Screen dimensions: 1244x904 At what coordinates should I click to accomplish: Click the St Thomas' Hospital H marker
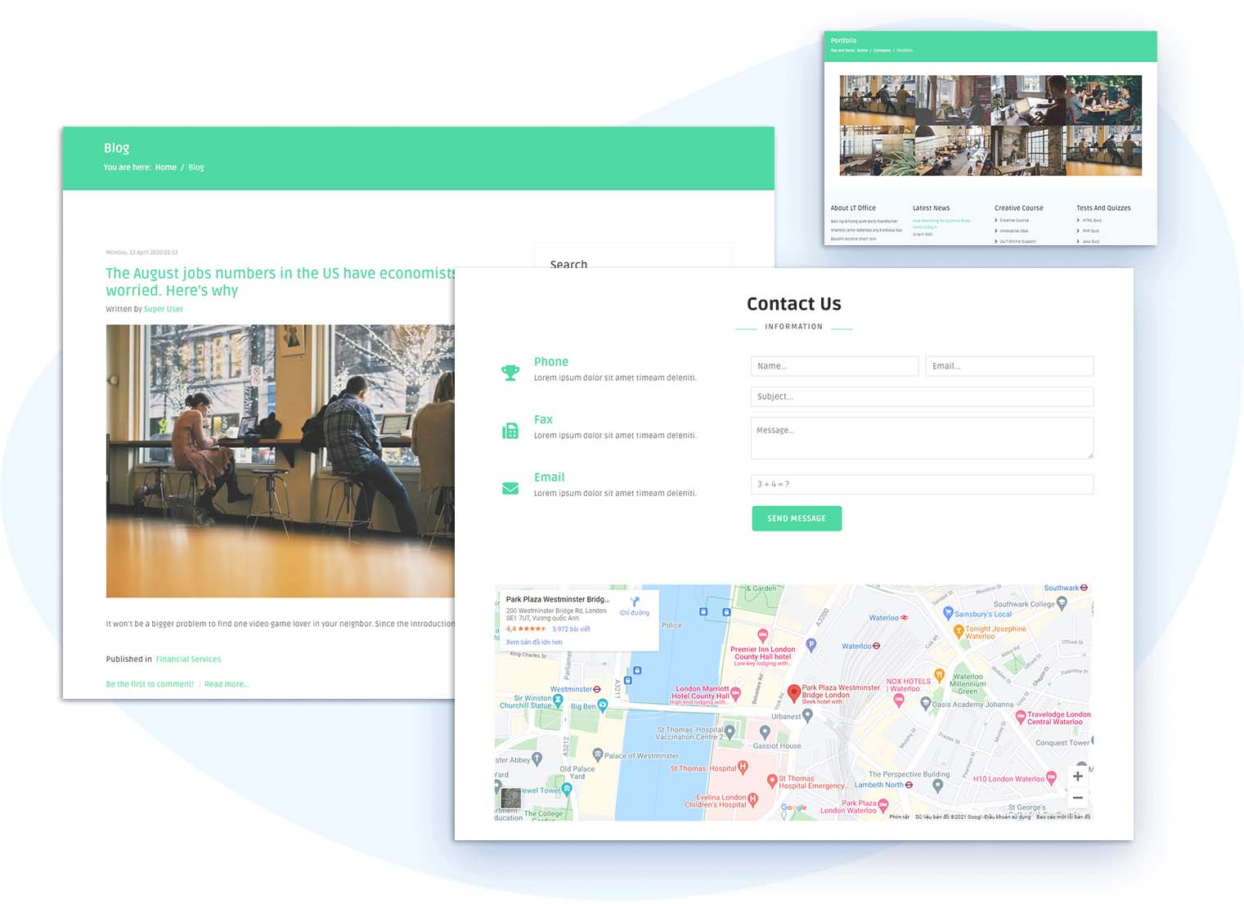tap(743, 768)
